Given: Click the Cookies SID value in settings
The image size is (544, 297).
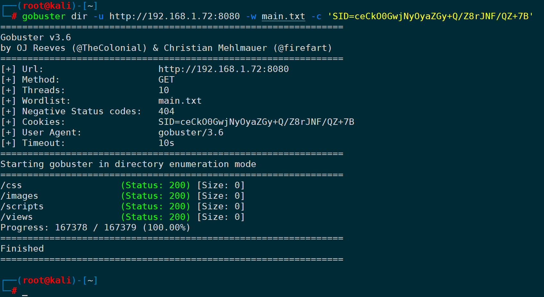Looking at the screenshot, I should 256,122.
